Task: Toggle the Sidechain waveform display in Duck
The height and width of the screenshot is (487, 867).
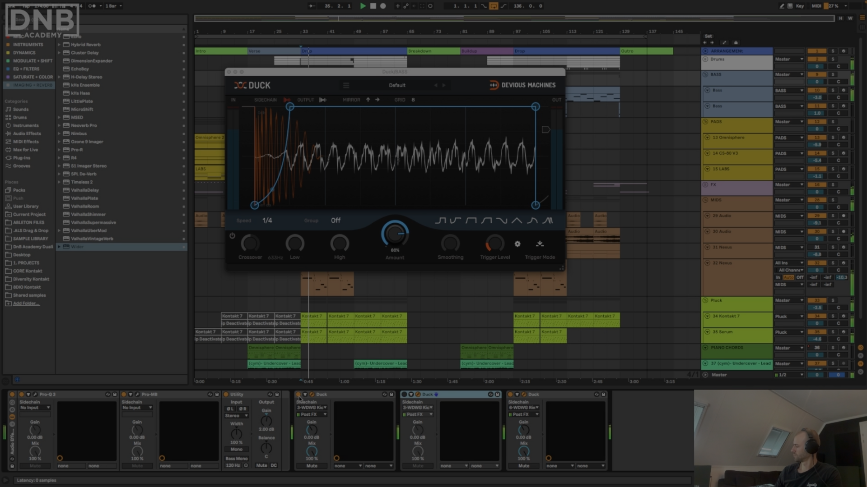Action: (x=287, y=100)
